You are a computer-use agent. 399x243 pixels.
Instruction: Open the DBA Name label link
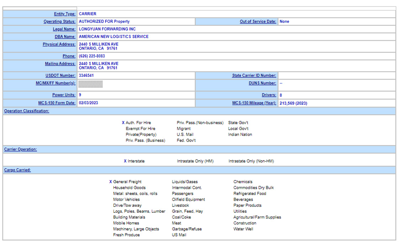(65, 37)
